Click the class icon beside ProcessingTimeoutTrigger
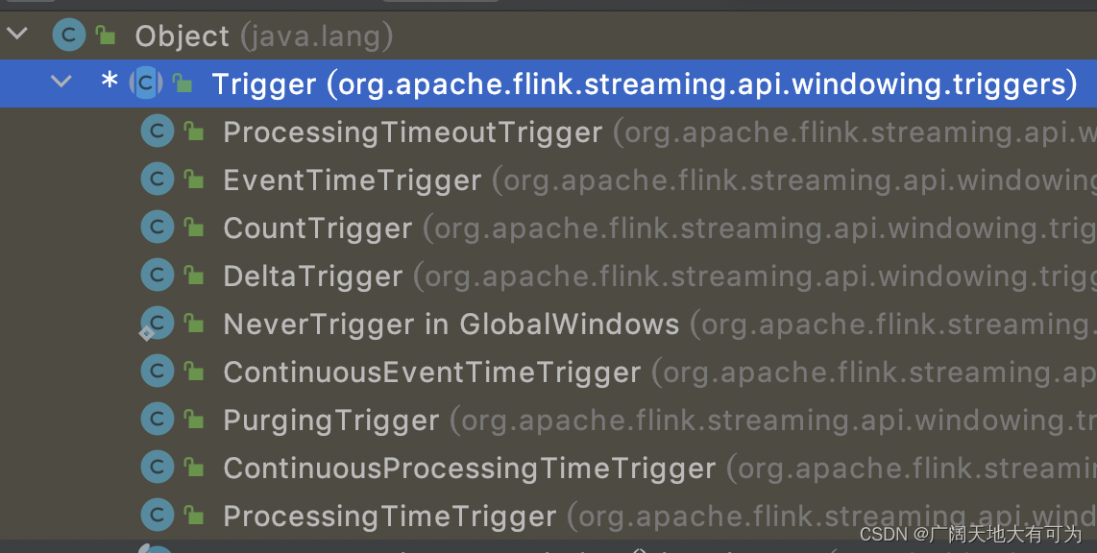Image resolution: width=1097 pixels, height=553 pixels. click(x=157, y=132)
